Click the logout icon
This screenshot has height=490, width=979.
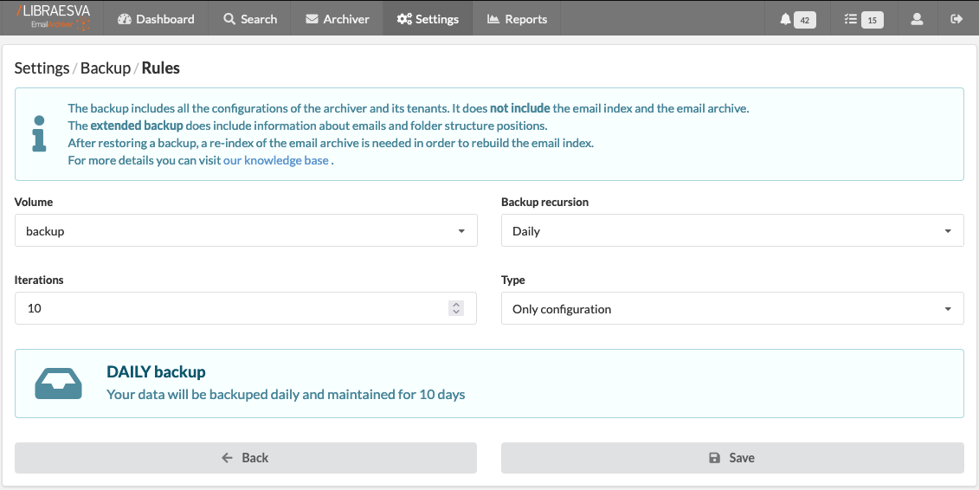[956, 19]
